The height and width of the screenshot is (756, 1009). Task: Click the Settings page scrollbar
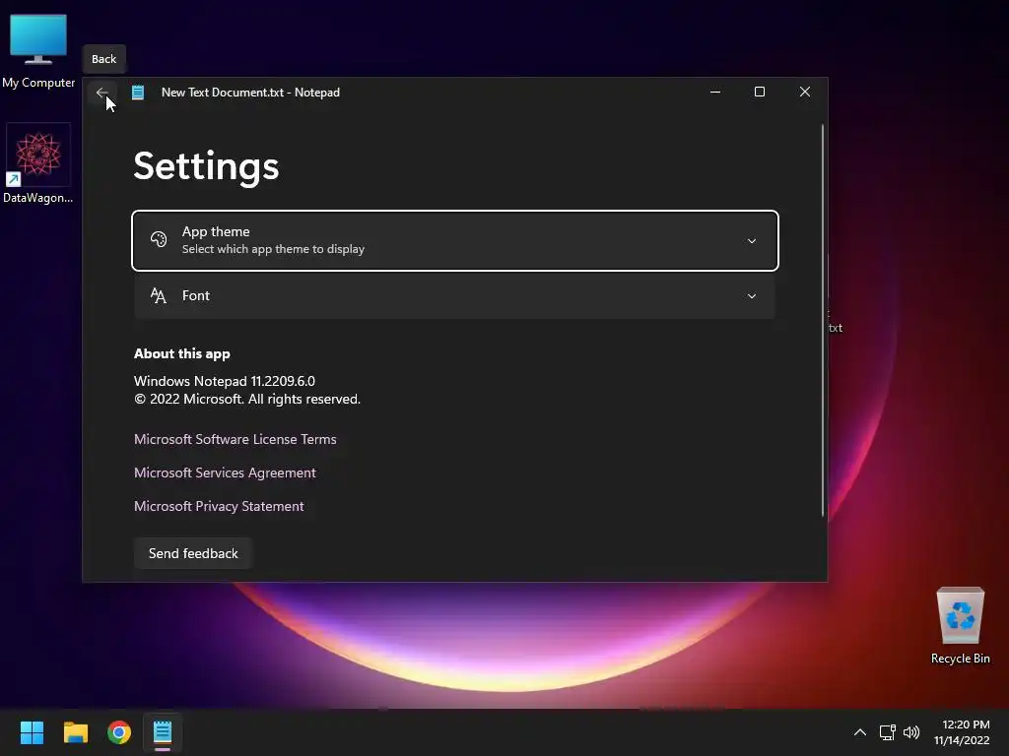coord(823,320)
